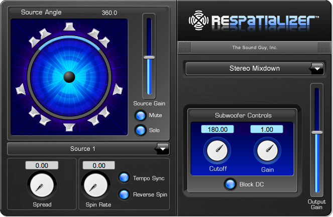
Task: Click the Spin Rate knob
Action: click(x=95, y=185)
